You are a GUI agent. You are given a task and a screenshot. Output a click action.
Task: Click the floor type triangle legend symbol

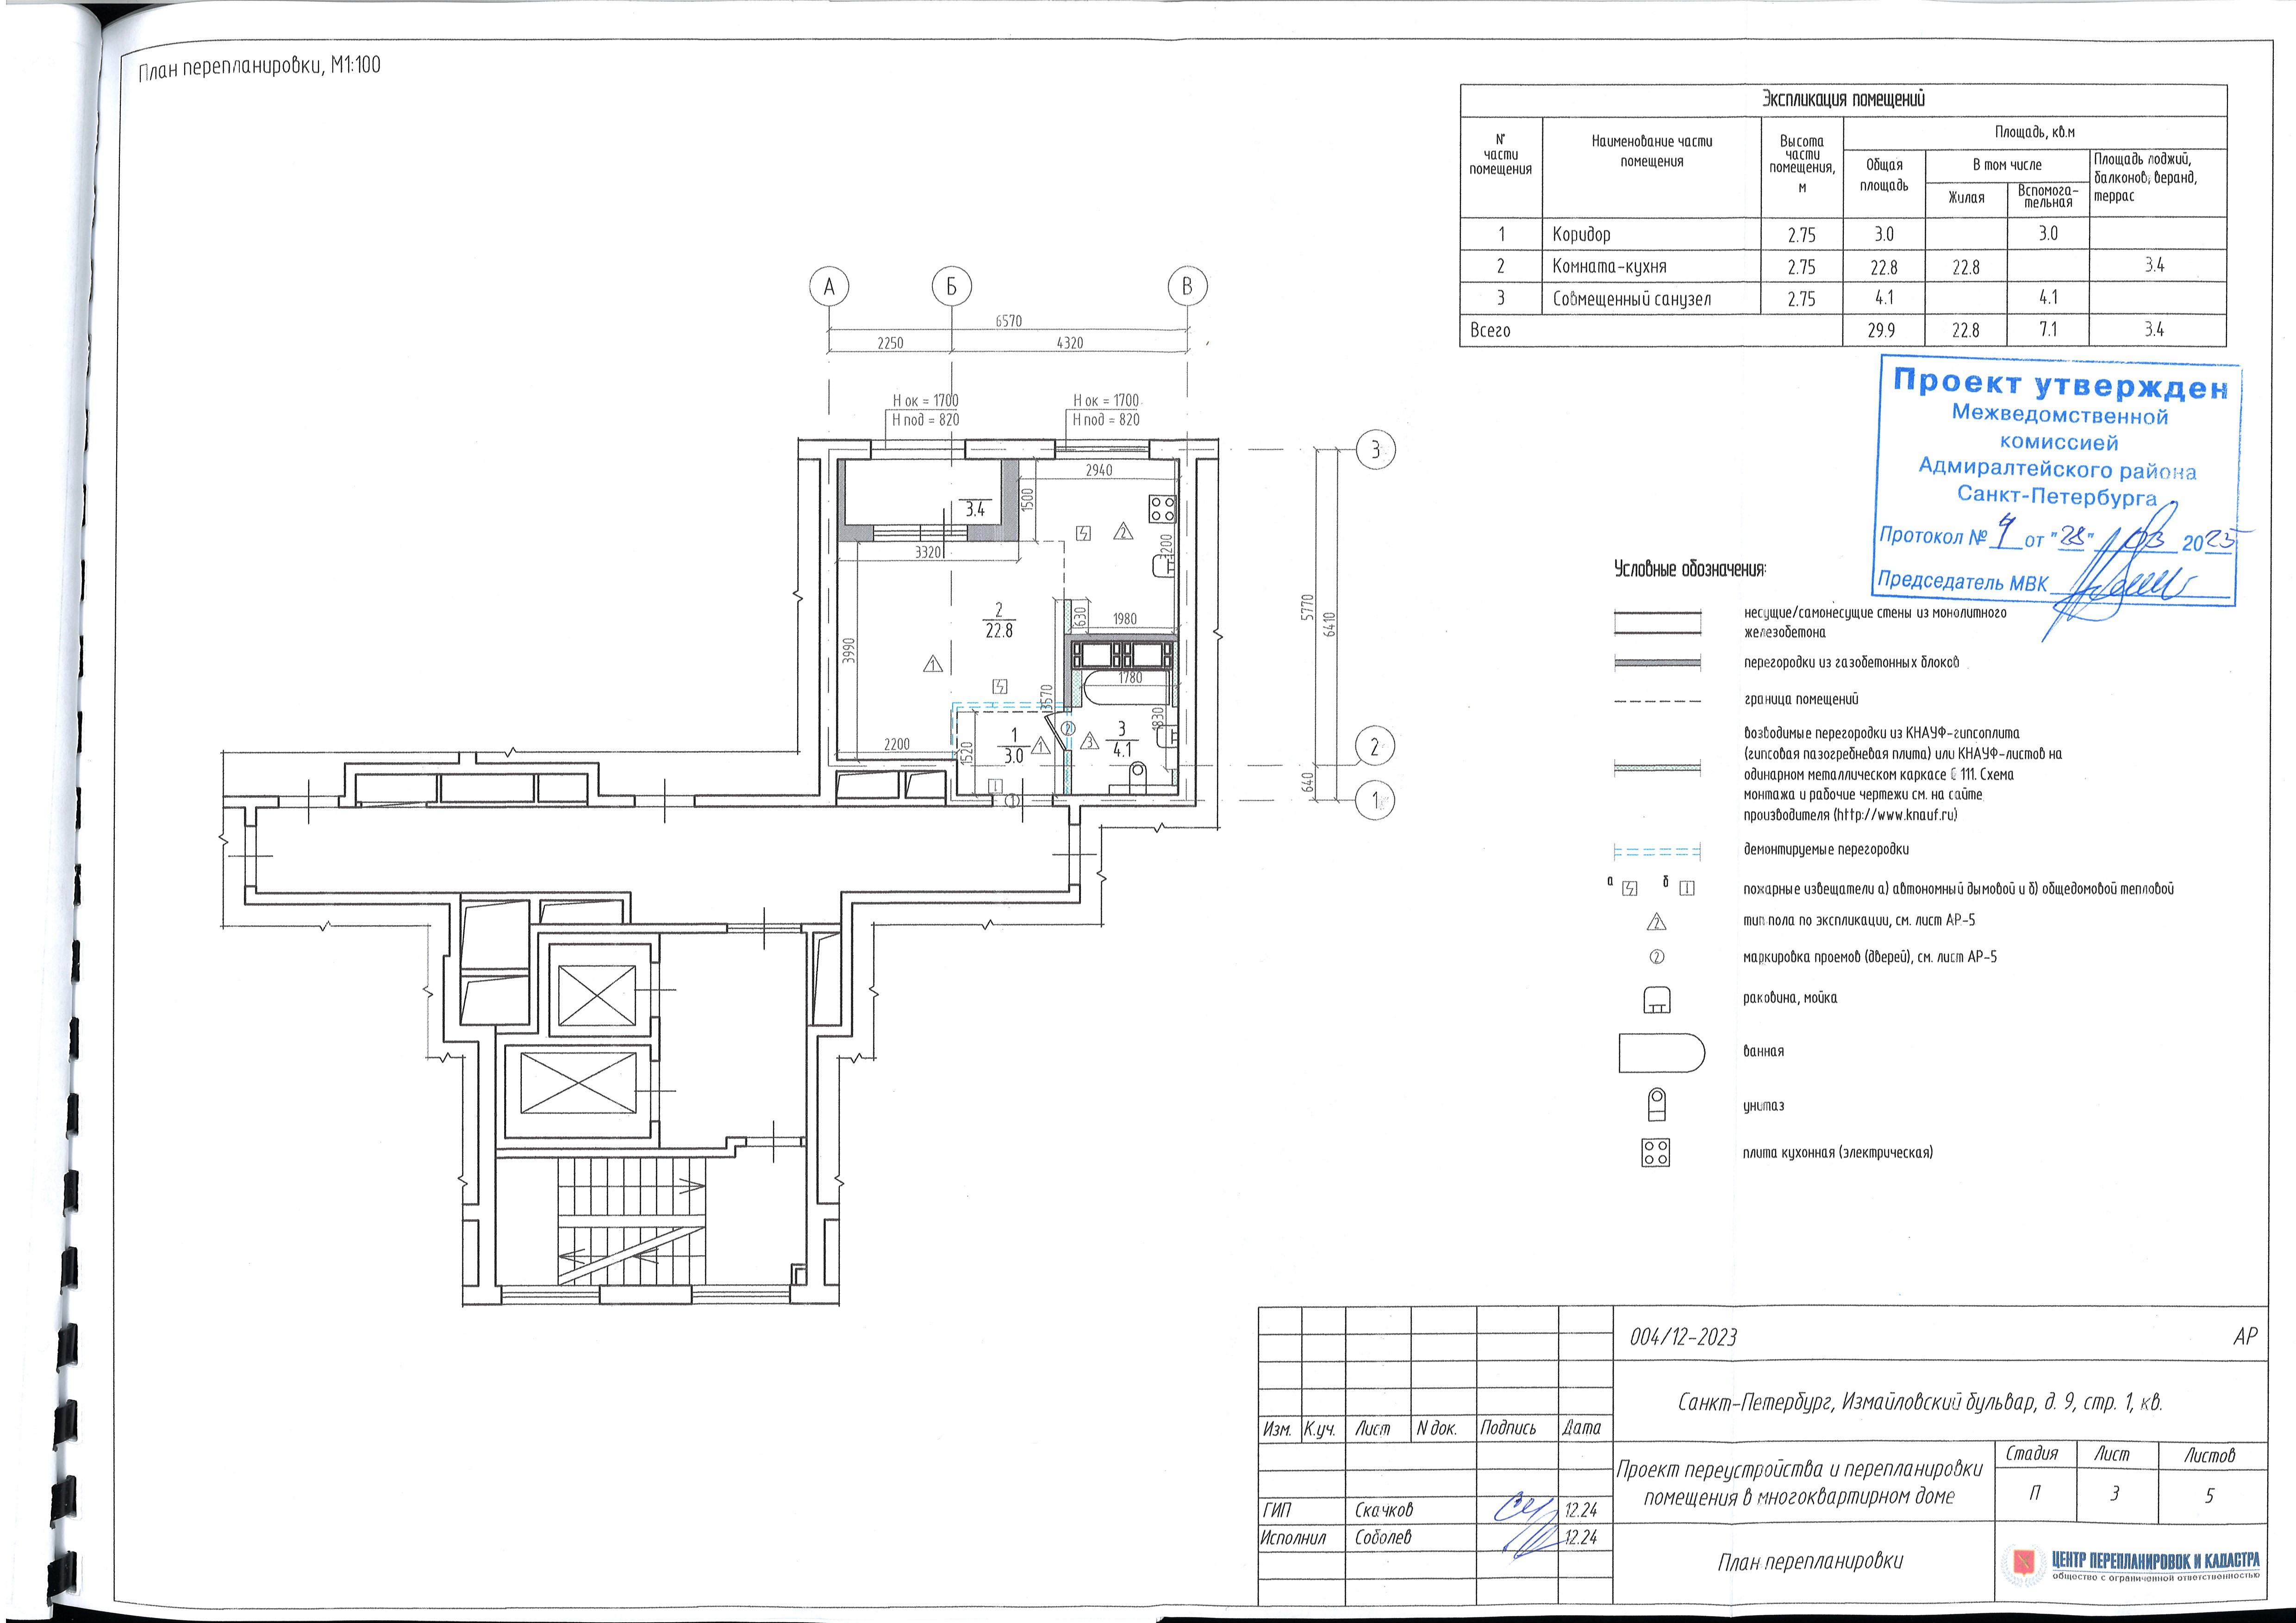[x=1657, y=922]
